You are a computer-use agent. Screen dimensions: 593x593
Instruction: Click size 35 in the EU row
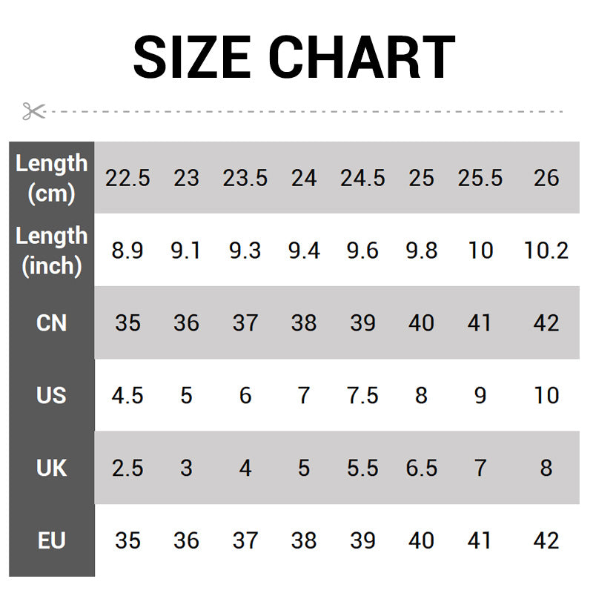pyautogui.click(x=127, y=540)
